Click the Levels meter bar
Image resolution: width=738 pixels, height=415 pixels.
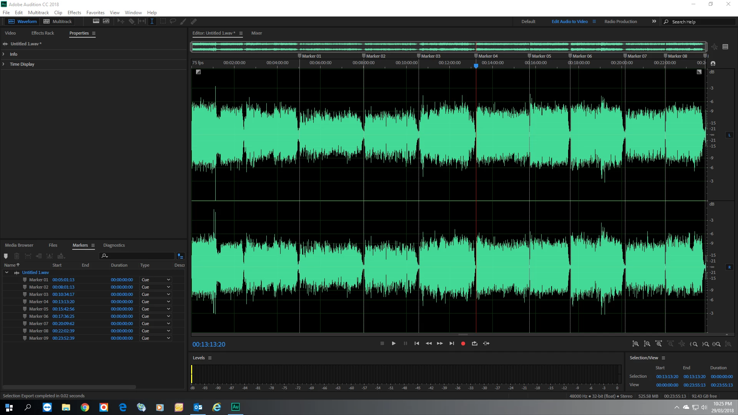406,374
